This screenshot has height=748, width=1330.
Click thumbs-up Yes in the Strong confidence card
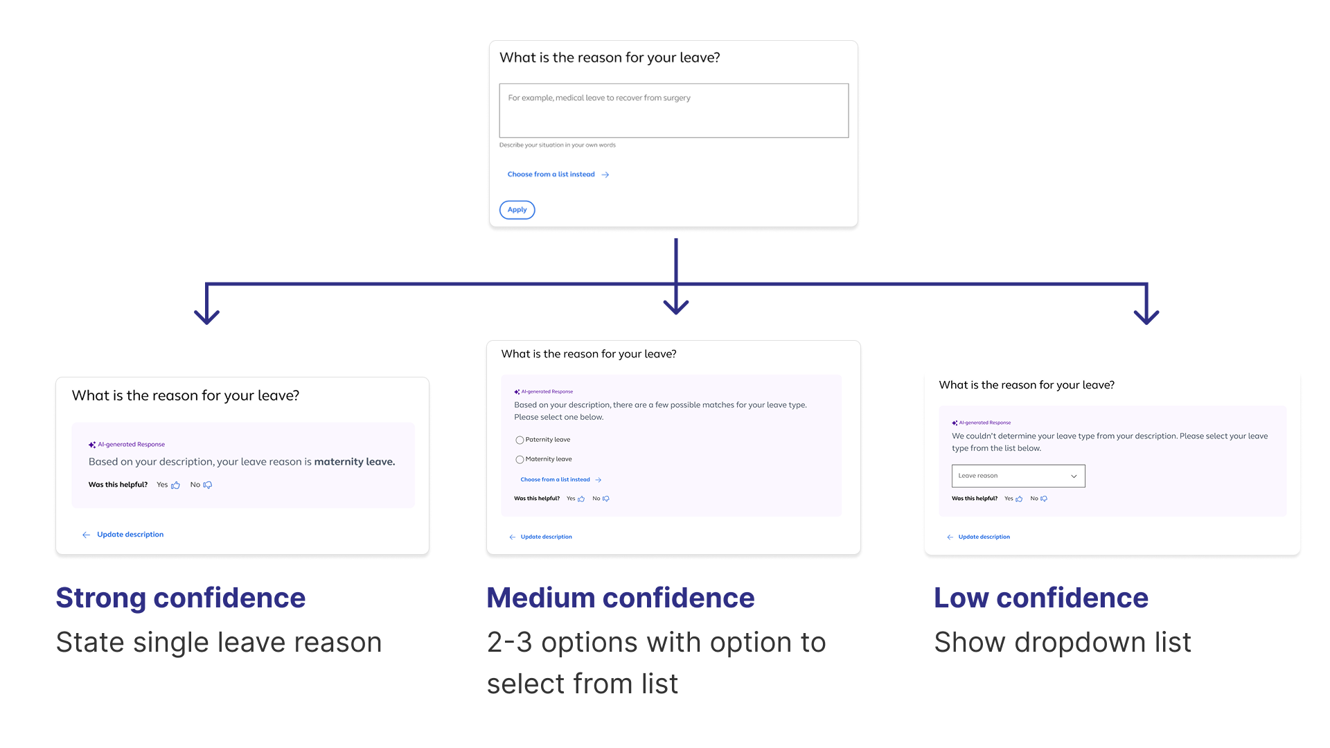pyautogui.click(x=168, y=485)
